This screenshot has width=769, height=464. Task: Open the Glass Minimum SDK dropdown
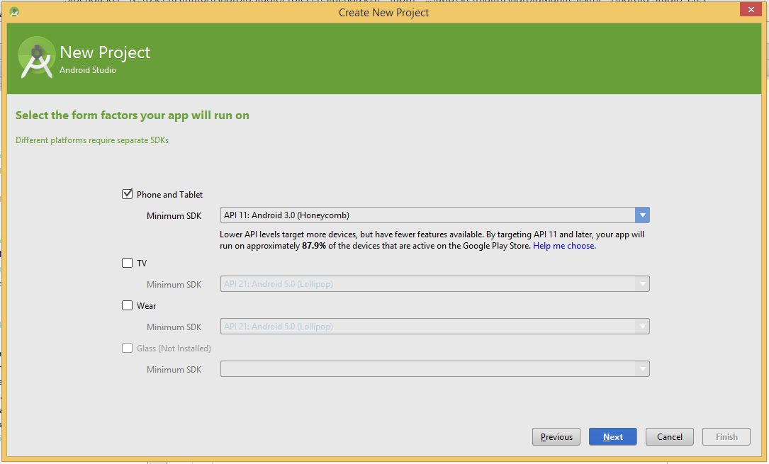point(642,368)
